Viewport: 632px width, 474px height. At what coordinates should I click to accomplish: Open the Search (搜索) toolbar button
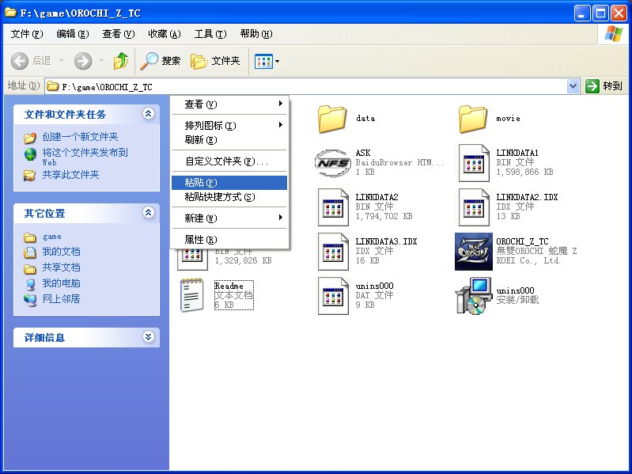point(161,61)
